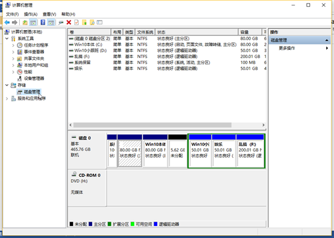The height and width of the screenshot is (238, 334).
Task: Sort by the 卷 column header
Action: 89,32
